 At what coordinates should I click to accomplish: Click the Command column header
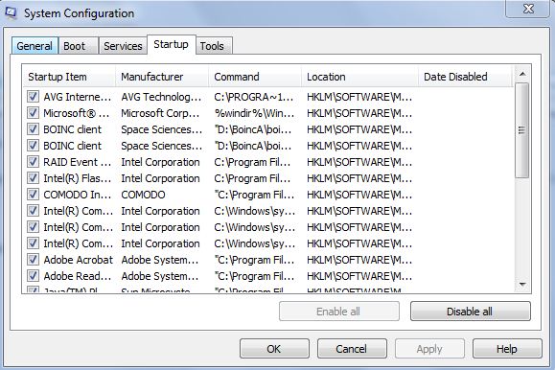tap(255, 77)
